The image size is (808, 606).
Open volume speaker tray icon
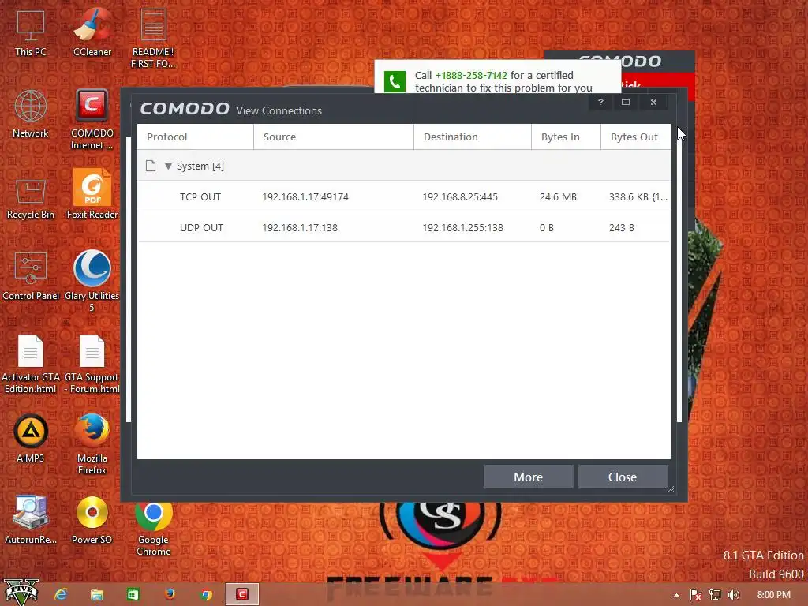[734, 595]
